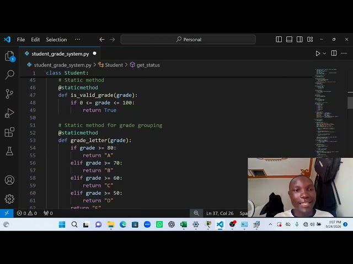Select the student_grade_system.py tab

click(60, 54)
